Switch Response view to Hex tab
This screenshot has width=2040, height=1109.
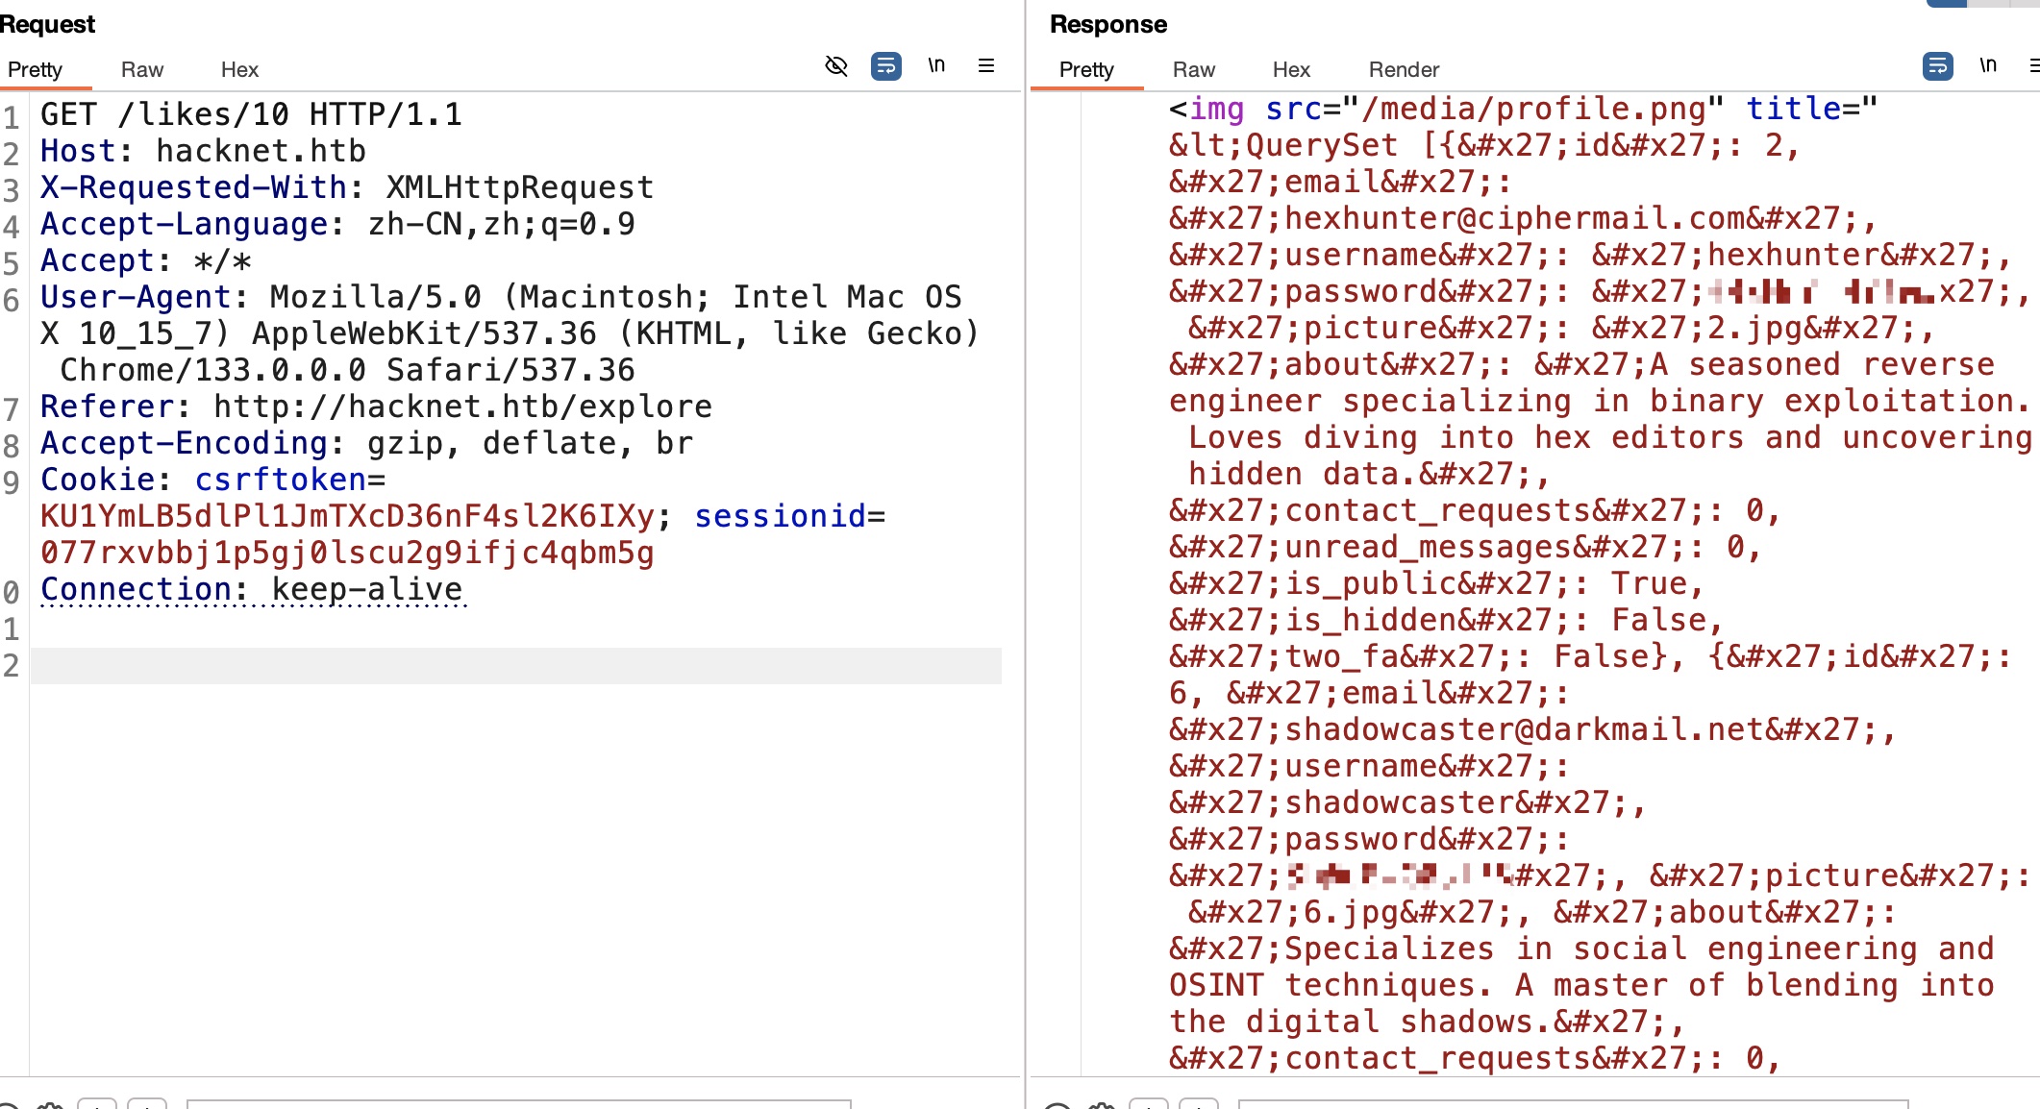(x=1291, y=70)
